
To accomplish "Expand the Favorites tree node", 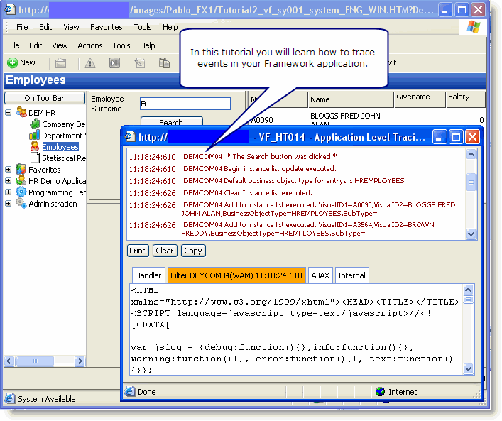I will click(9, 170).
